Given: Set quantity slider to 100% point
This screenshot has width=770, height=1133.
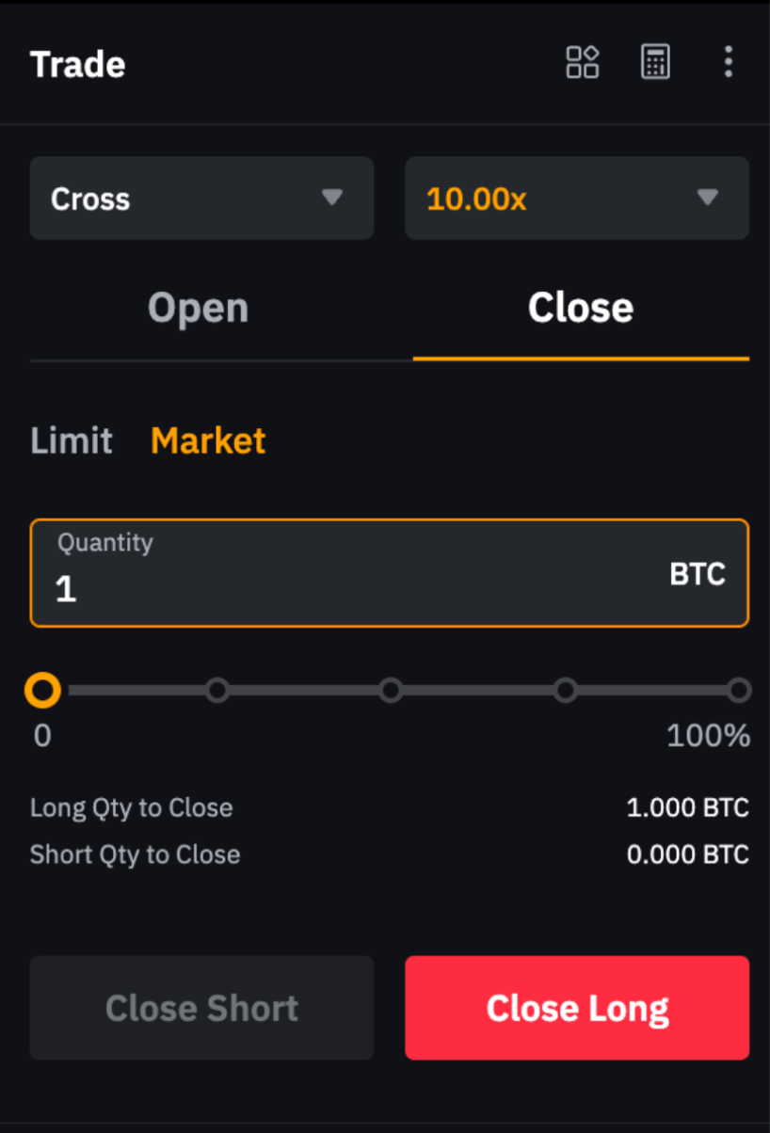Looking at the screenshot, I should (x=739, y=691).
